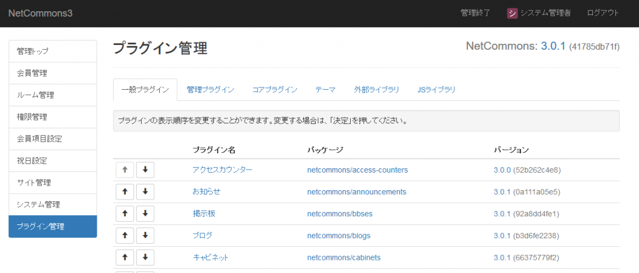Click the システム管理者 avatar icon
Image resolution: width=639 pixels, height=273 pixels.
[x=512, y=13]
